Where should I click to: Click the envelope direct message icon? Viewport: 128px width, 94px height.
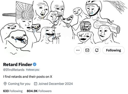coord(87,50)
